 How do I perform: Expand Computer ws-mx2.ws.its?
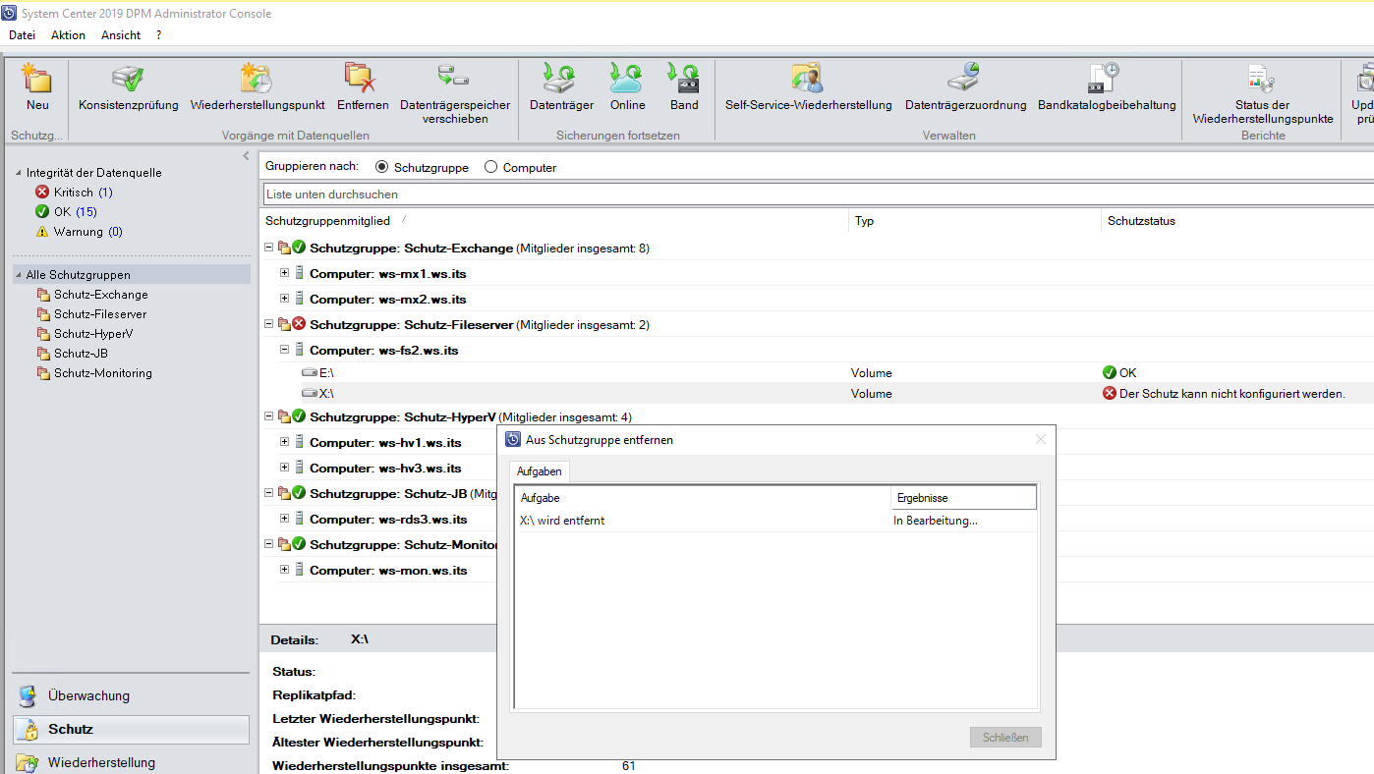click(x=285, y=299)
